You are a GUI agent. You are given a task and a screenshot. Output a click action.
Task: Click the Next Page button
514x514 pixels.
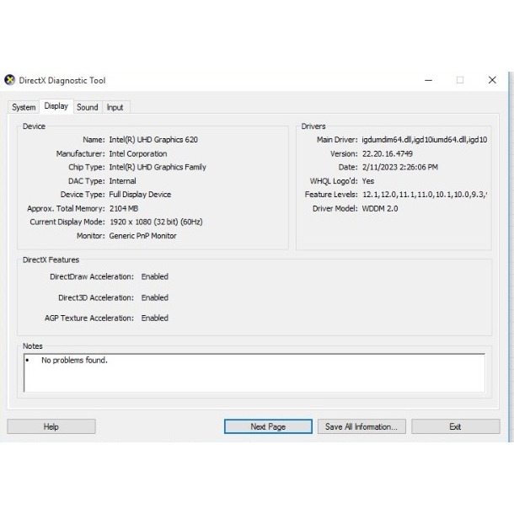(x=268, y=426)
